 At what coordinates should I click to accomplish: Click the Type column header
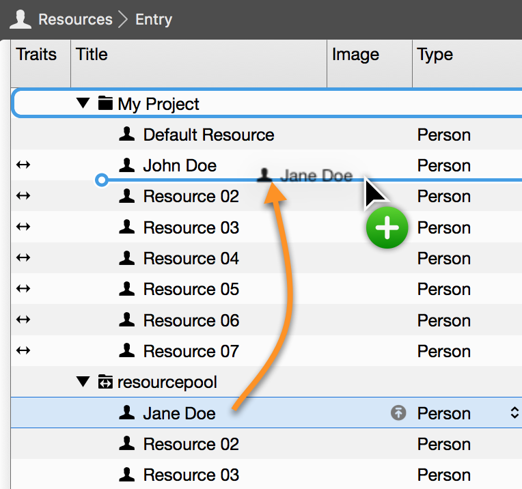(x=435, y=55)
